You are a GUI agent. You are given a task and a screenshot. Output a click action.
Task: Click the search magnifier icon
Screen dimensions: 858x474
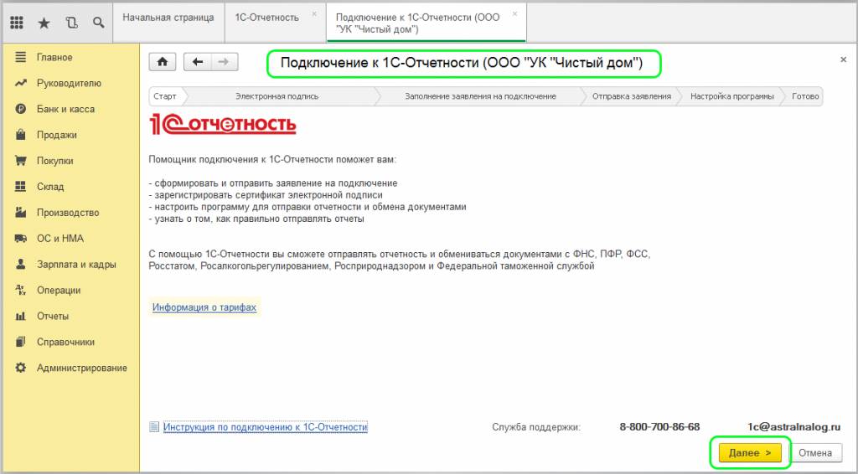(x=99, y=23)
